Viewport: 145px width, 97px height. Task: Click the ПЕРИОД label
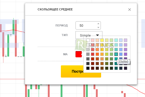61,25
